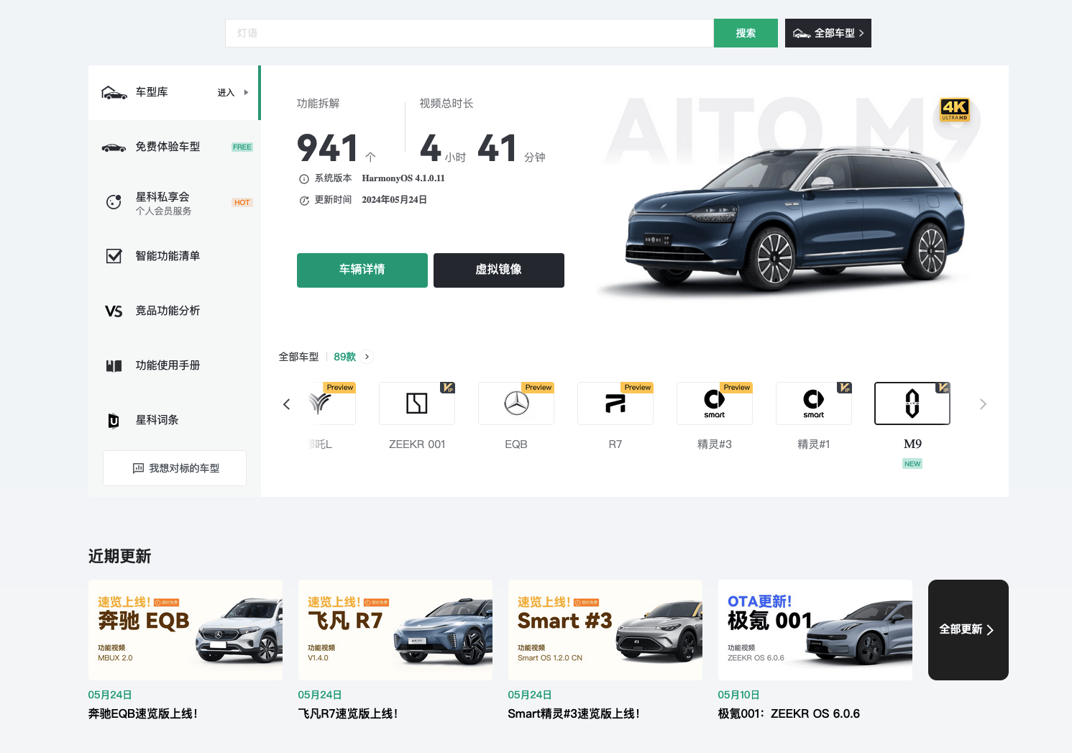Toggle the M9 model selection card
Screen dimensions: 1072x753
[912, 403]
